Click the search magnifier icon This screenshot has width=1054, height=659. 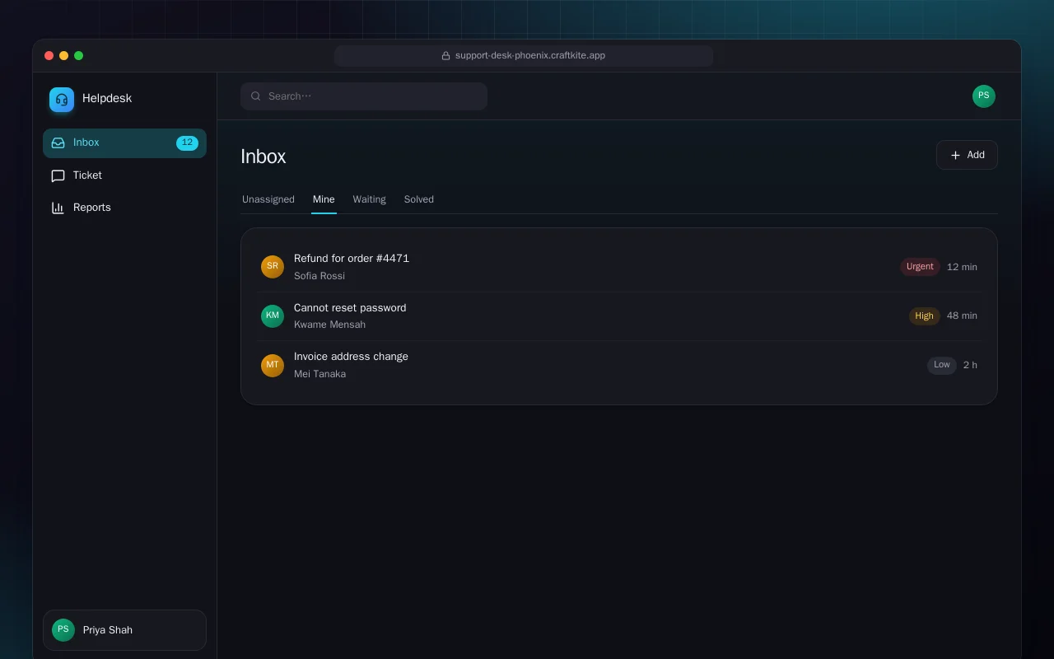click(x=256, y=96)
